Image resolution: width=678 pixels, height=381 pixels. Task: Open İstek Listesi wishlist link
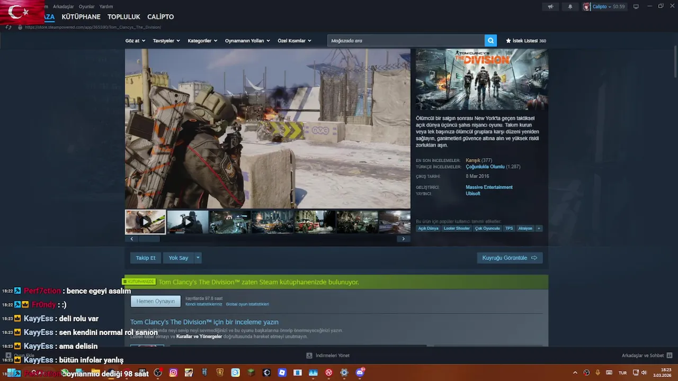tap(525, 41)
